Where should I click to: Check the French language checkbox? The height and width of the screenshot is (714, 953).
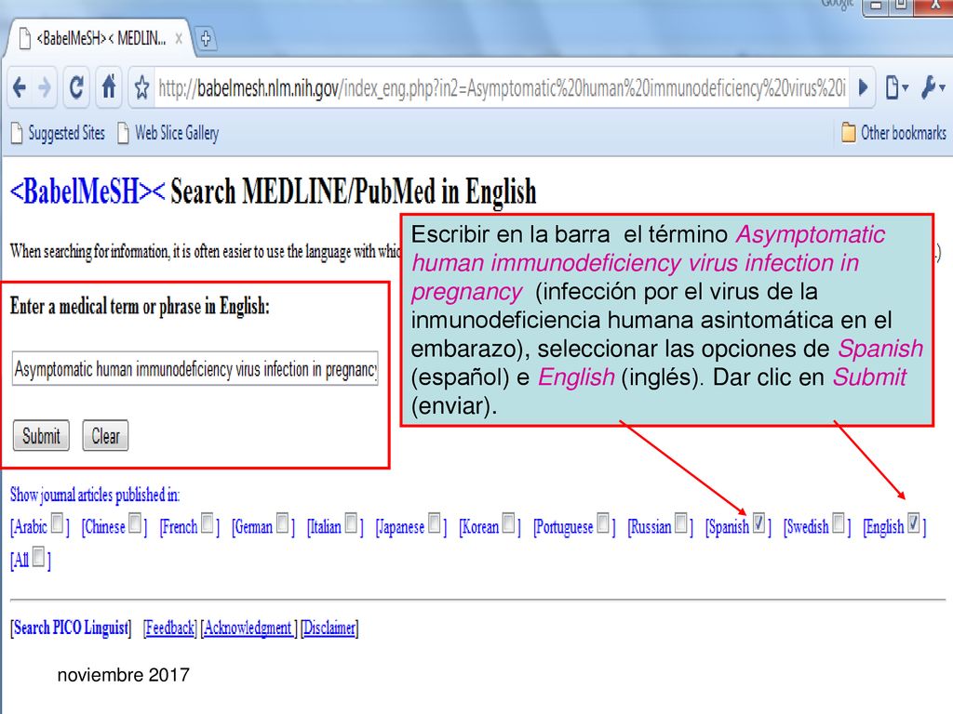pyautogui.click(x=208, y=522)
